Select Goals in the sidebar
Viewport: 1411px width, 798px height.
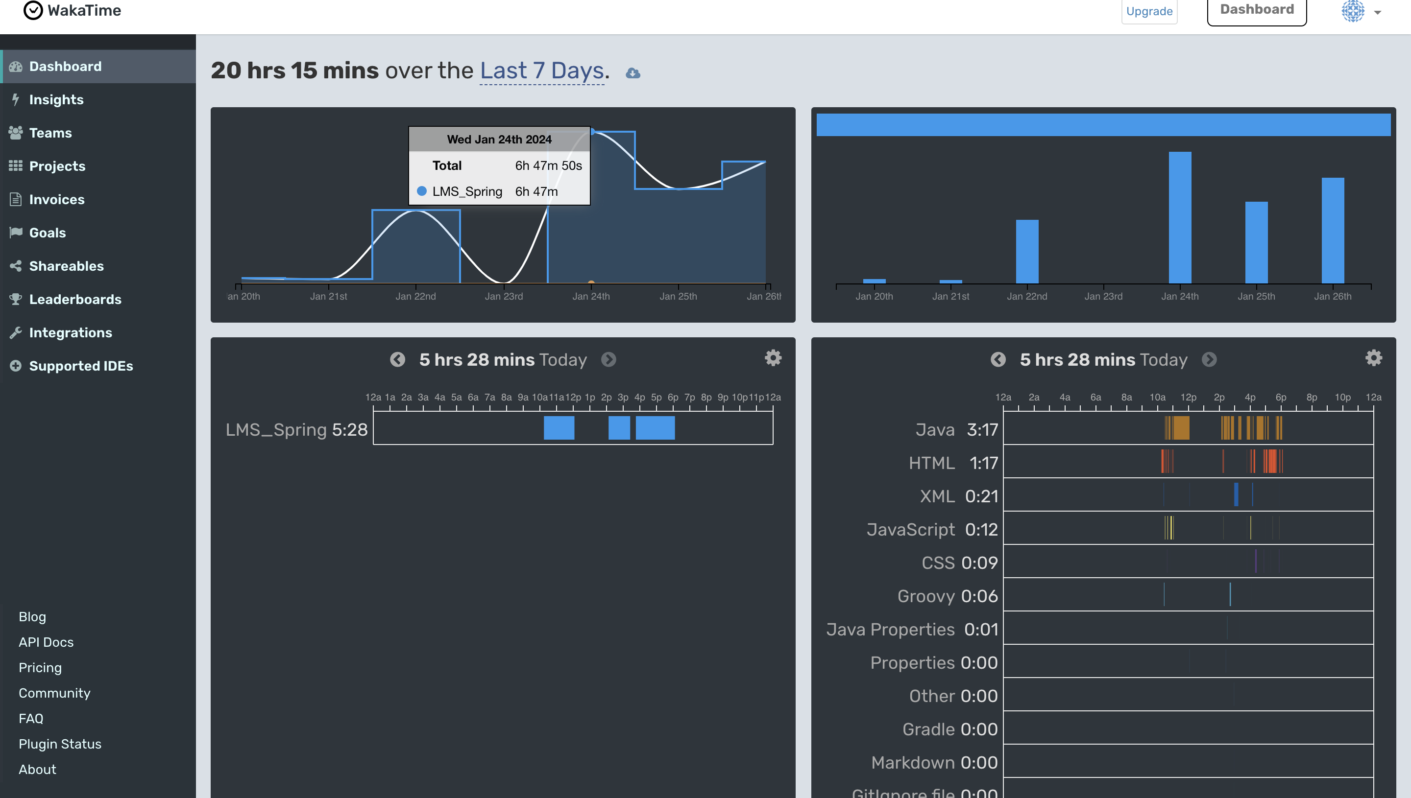tap(47, 233)
